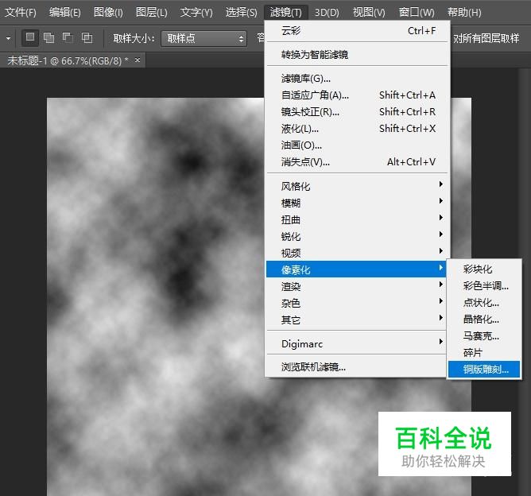Close the open 滤镜(T) menu
531x496 pixels.
286,13
